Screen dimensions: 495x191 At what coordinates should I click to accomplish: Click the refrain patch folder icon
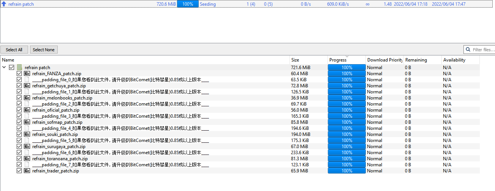[x=19, y=68]
